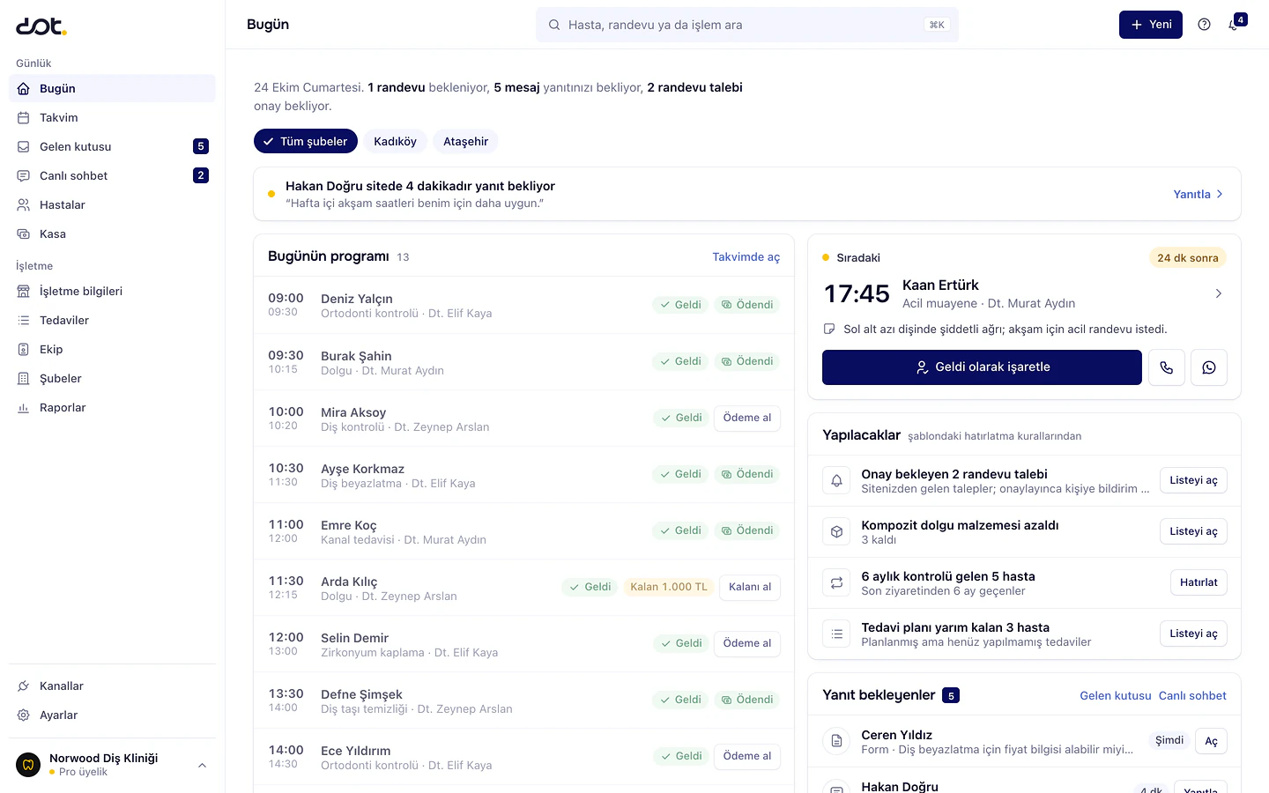
Task: Click Ödeme al for Mira Aksoy
Action: coord(747,418)
